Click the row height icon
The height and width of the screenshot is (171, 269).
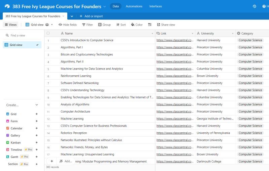(150, 25)
